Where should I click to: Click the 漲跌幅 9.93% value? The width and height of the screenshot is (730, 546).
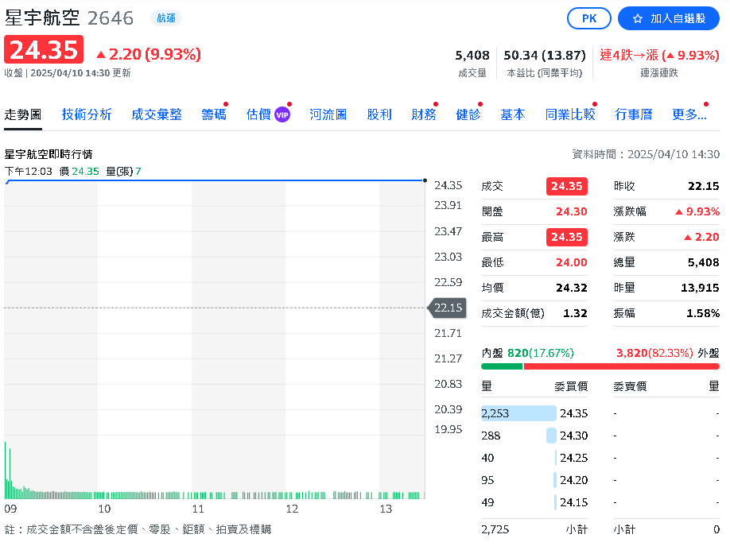tap(697, 211)
